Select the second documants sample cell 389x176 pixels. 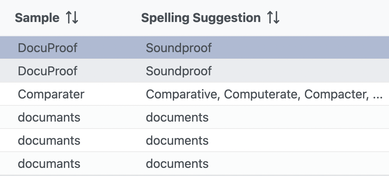click(x=49, y=140)
